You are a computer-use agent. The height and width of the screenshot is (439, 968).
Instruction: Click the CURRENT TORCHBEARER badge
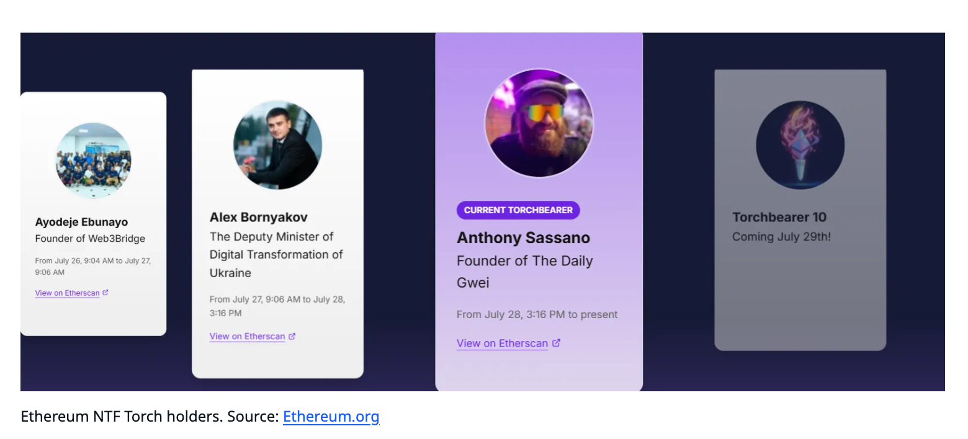click(x=518, y=210)
